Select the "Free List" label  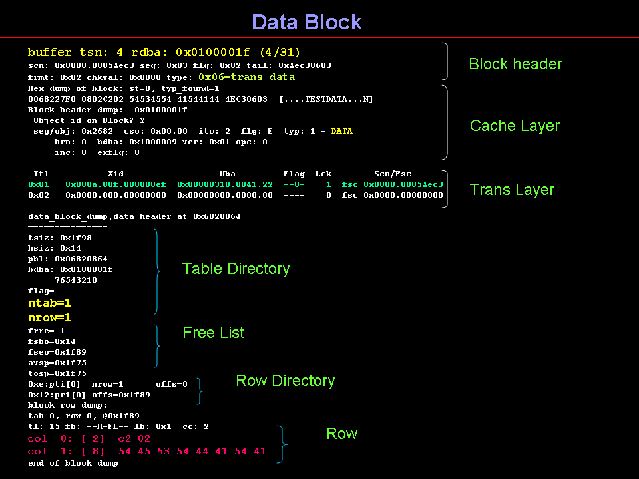tap(213, 333)
